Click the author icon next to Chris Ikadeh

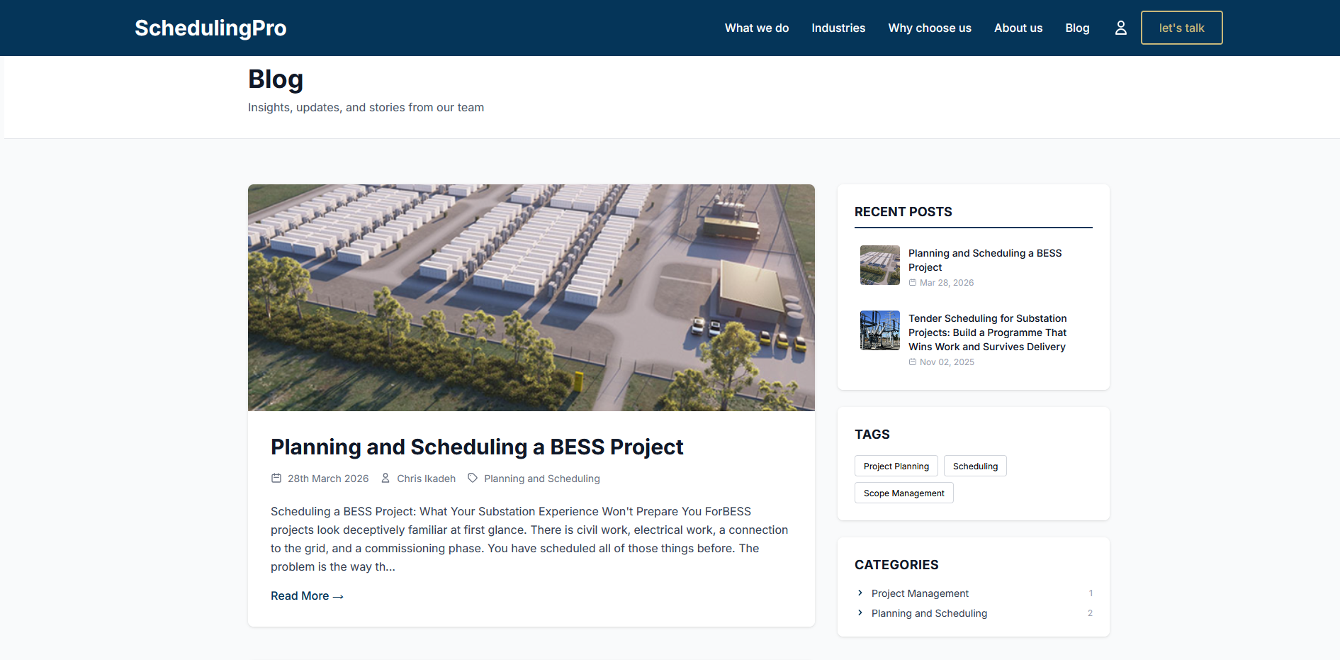(x=385, y=479)
